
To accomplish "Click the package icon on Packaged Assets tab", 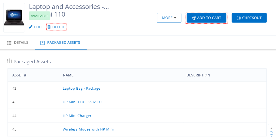I will point(42,43).
